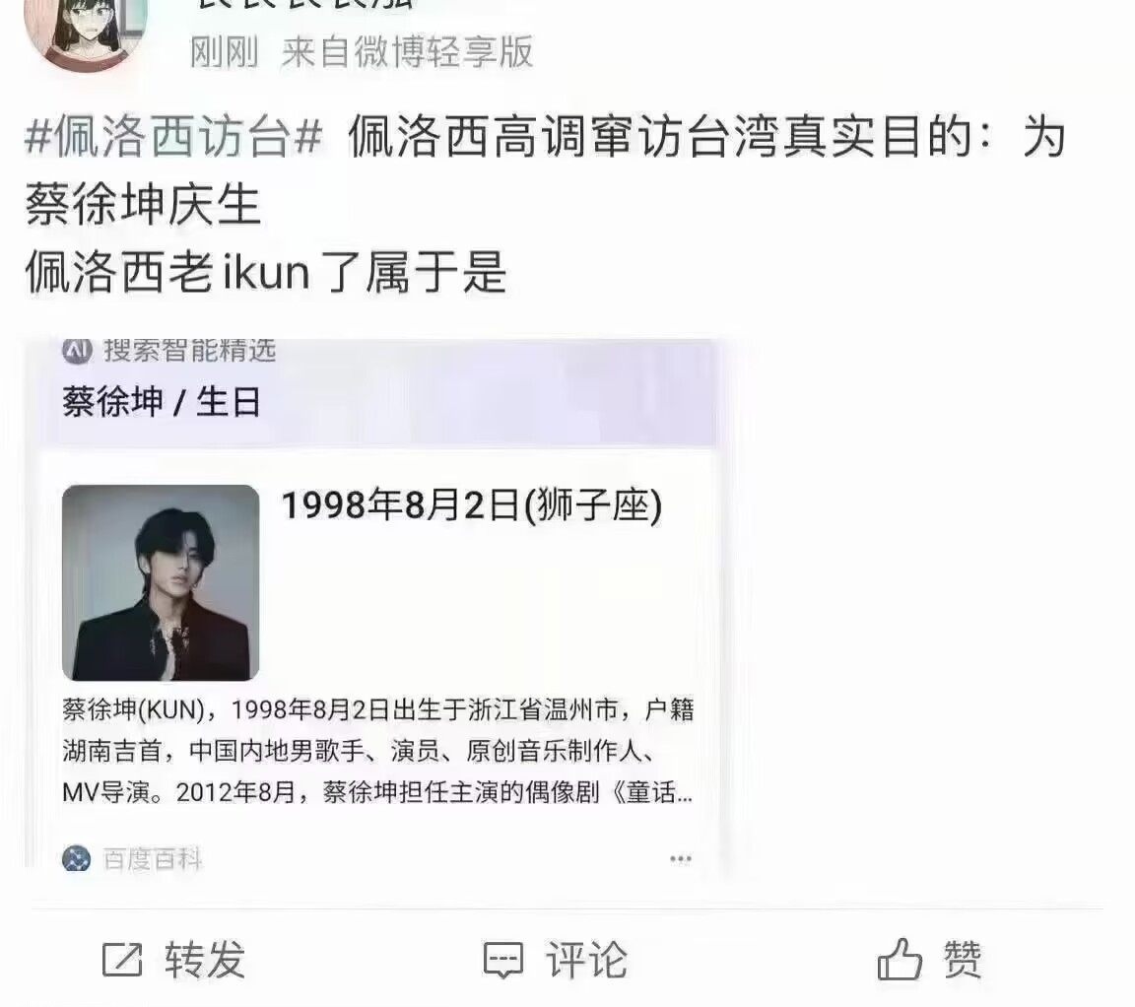Click the 评论 comment label
Screen dimensions: 1135x1007
coord(586,961)
